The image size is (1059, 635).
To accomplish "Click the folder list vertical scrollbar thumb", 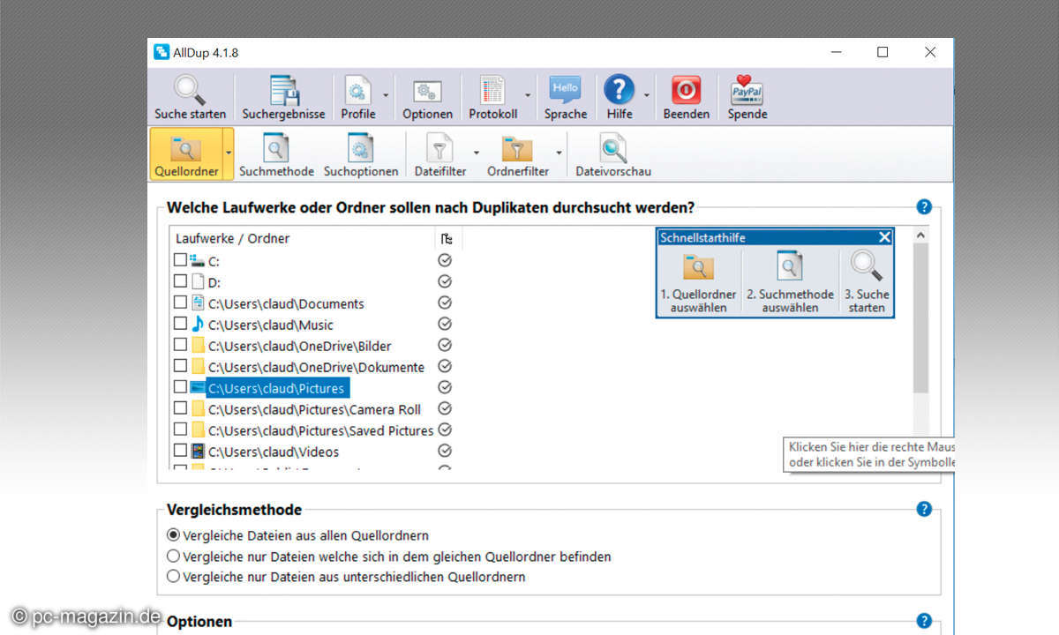I will pos(921,317).
